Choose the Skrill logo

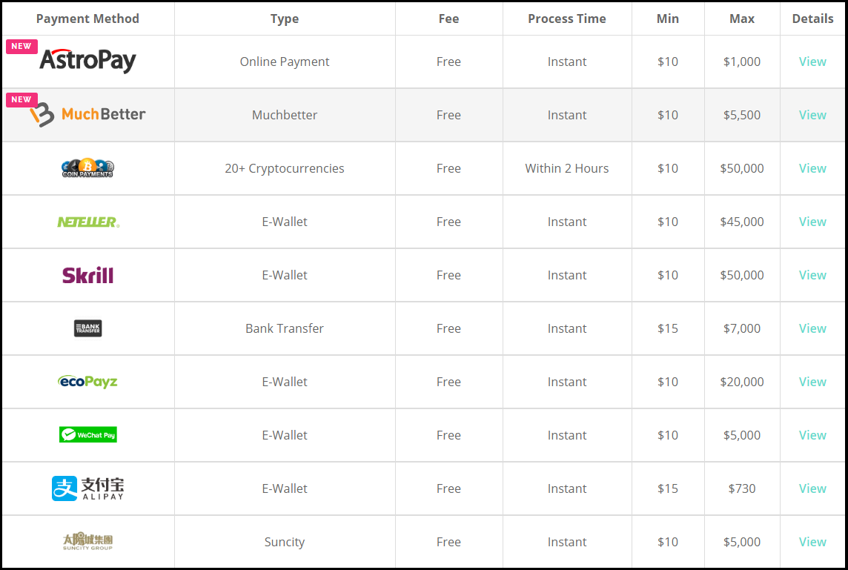click(x=87, y=275)
